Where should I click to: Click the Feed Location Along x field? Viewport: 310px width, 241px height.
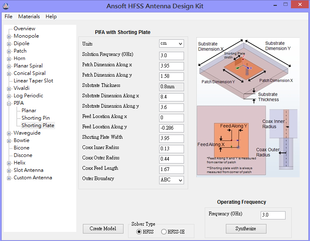[x=172, y=118]
